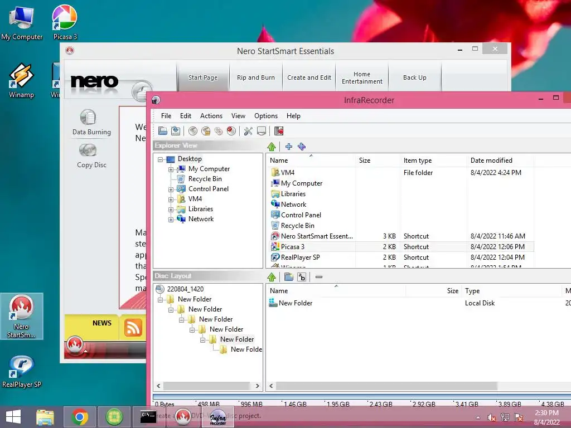This screenshot has height=428, width=571.
Task: Click the Windows Start button
Action: 13,417
